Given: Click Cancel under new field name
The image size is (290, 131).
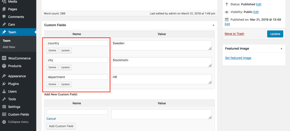Looking at the screenshot, I should coord(51,119).
